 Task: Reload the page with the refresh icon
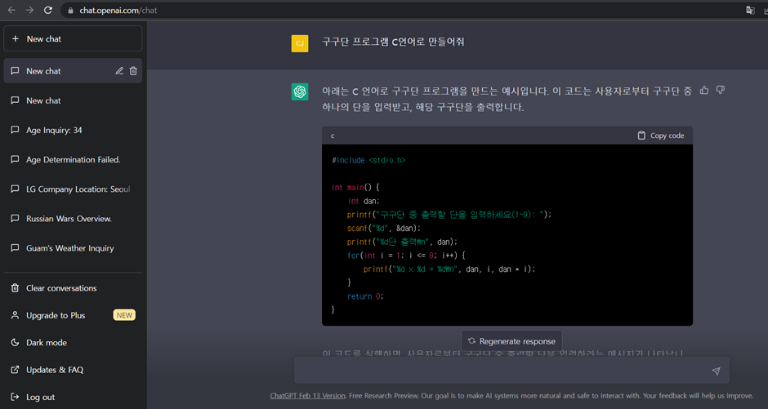[48, 11]
